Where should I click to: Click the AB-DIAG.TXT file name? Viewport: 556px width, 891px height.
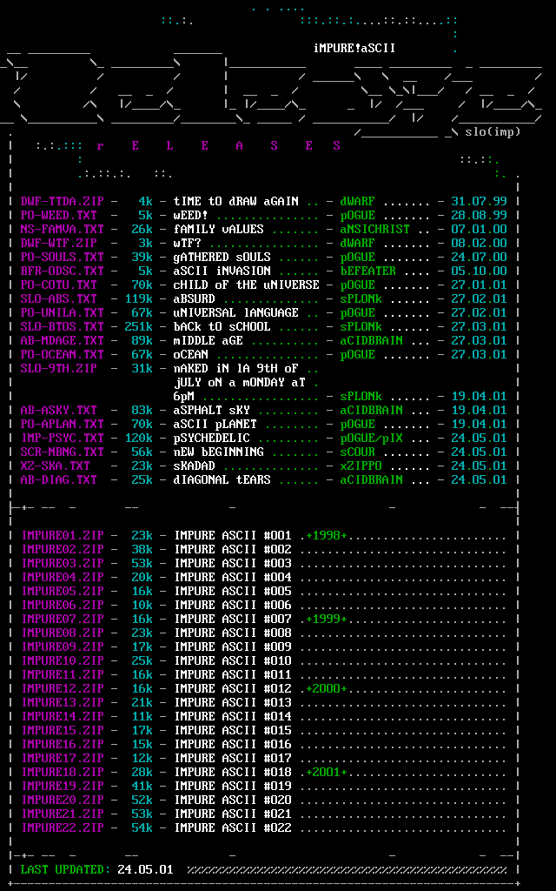click(58, 479)
